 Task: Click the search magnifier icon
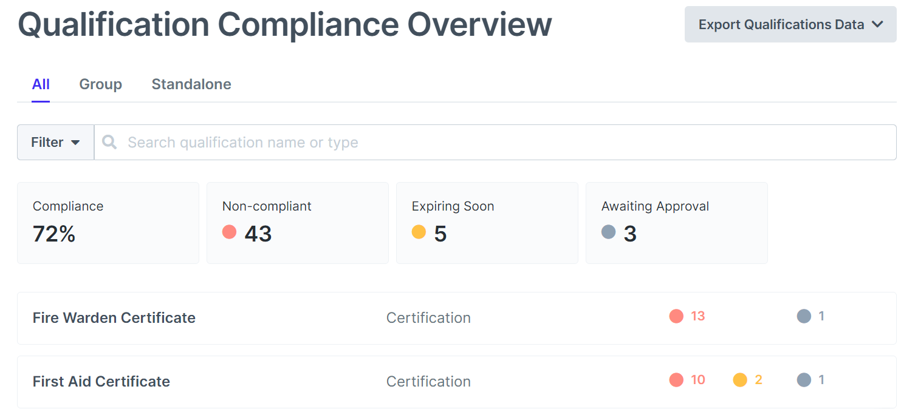109,142
